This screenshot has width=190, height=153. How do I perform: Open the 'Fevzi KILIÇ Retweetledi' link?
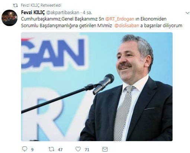[41, 5]
